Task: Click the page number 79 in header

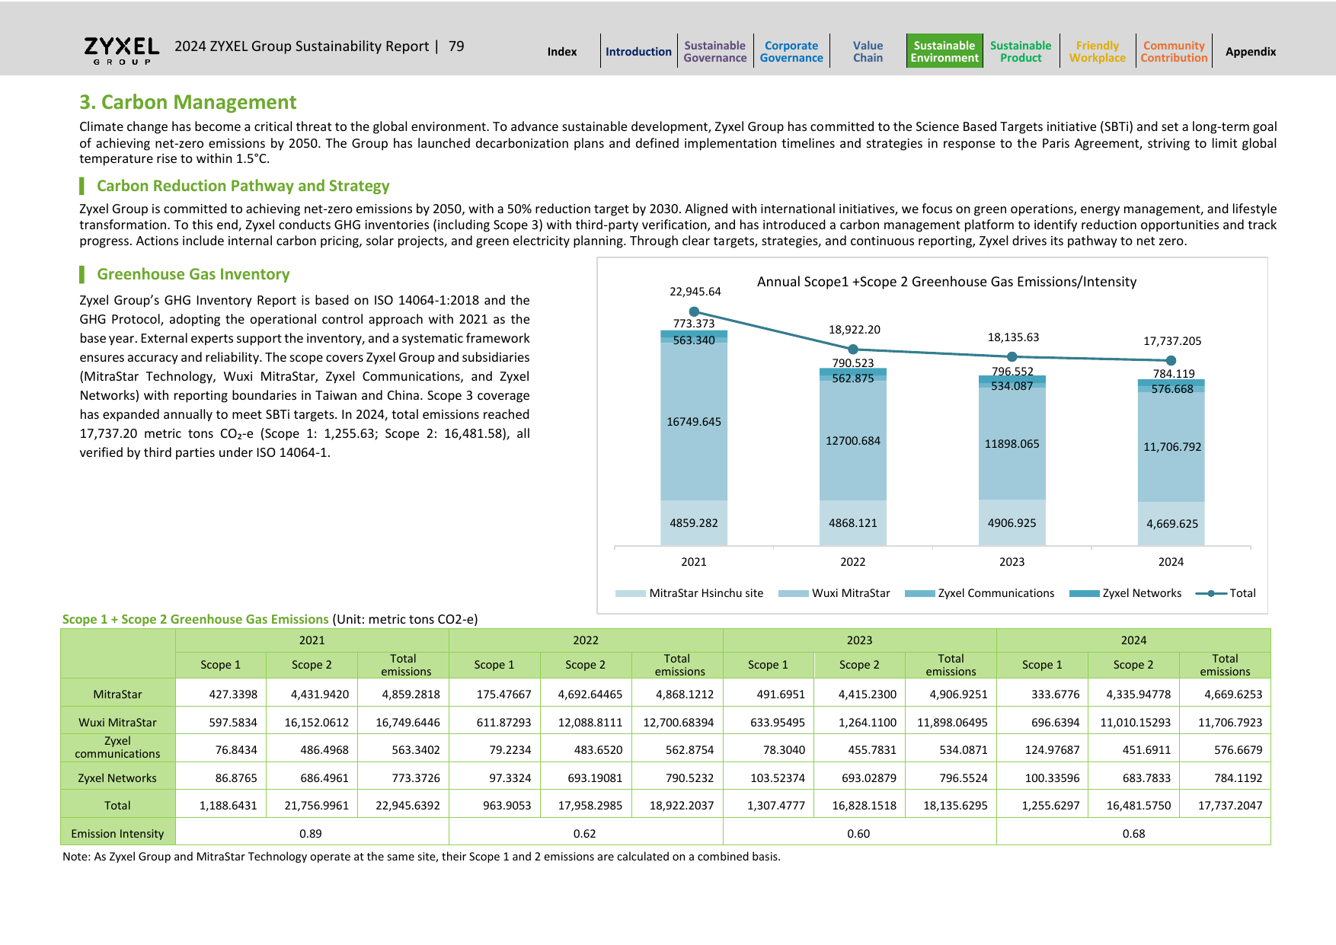Action: (x=456, y=46)
